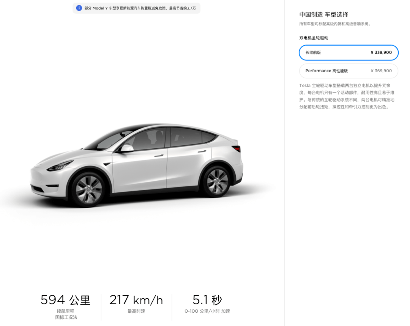Click the 5.1 秒 acceleration figure
The width and height of the screenshot is (410, 326).
tap(207, 300)
